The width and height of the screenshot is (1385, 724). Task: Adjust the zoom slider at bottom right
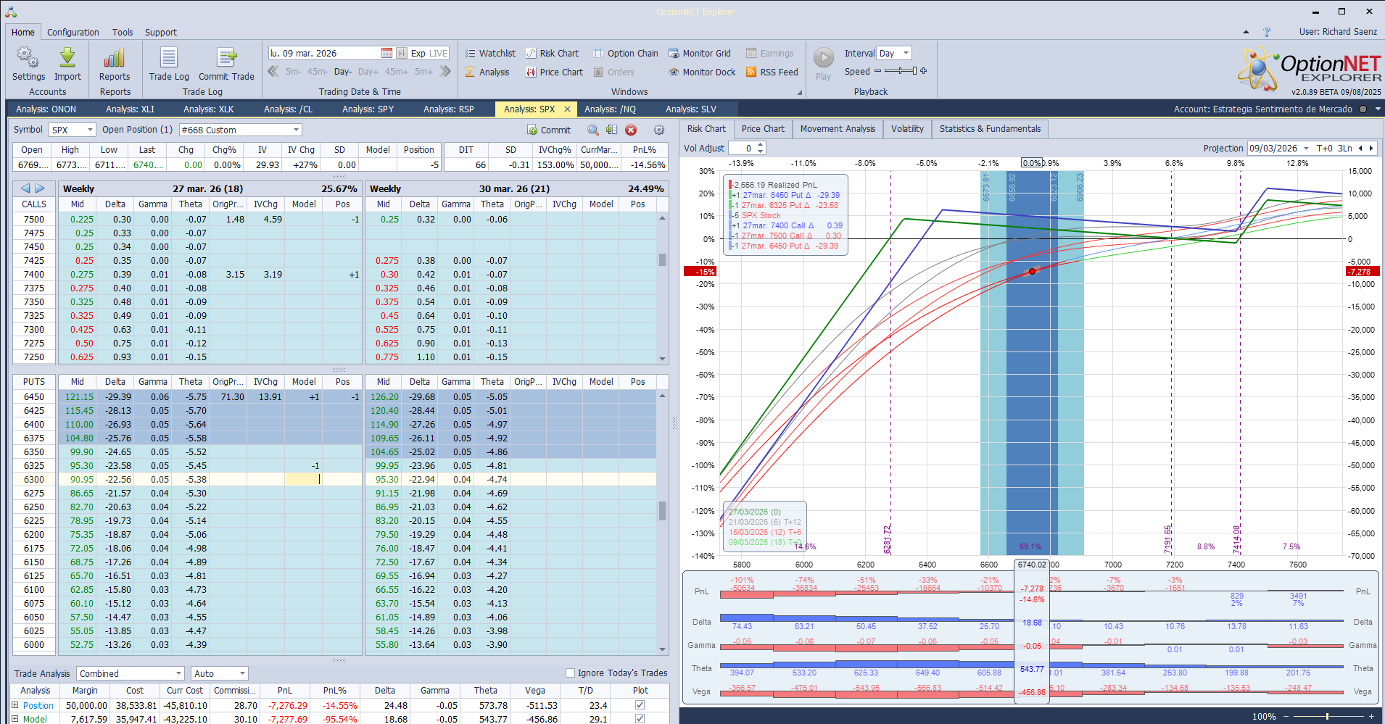click(1327, 716)
